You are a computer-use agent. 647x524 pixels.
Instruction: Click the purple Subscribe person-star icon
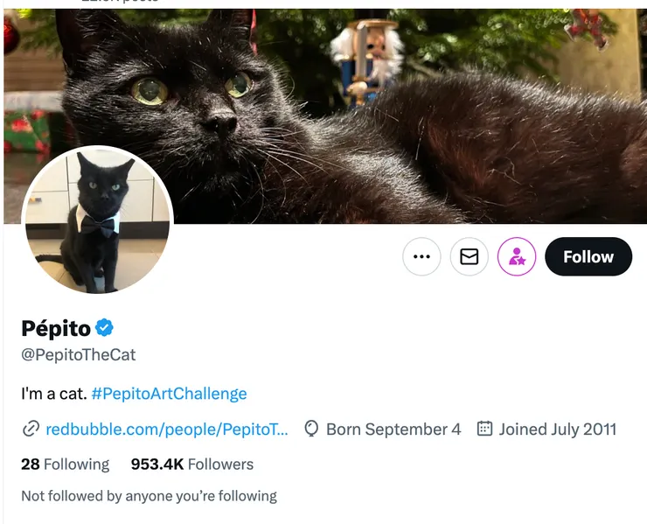point(517,257)
